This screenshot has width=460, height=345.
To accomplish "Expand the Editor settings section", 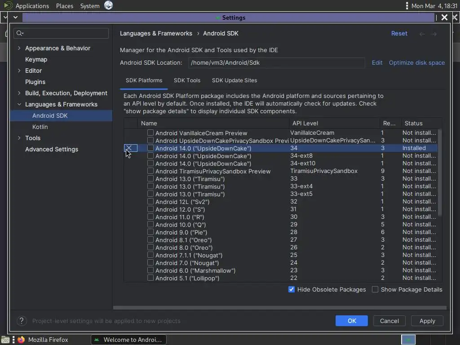I will coord(19,71).
